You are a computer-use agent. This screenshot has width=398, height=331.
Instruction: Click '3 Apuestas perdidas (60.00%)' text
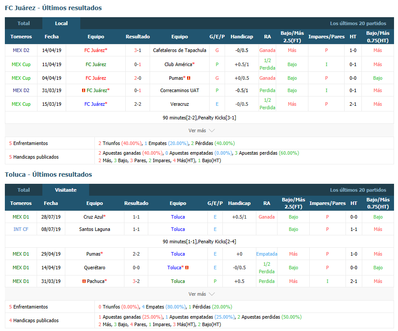(x=267, y=153)
